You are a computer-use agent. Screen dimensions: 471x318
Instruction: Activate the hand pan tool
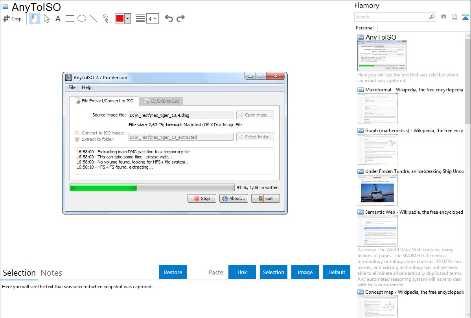(35, 18)
